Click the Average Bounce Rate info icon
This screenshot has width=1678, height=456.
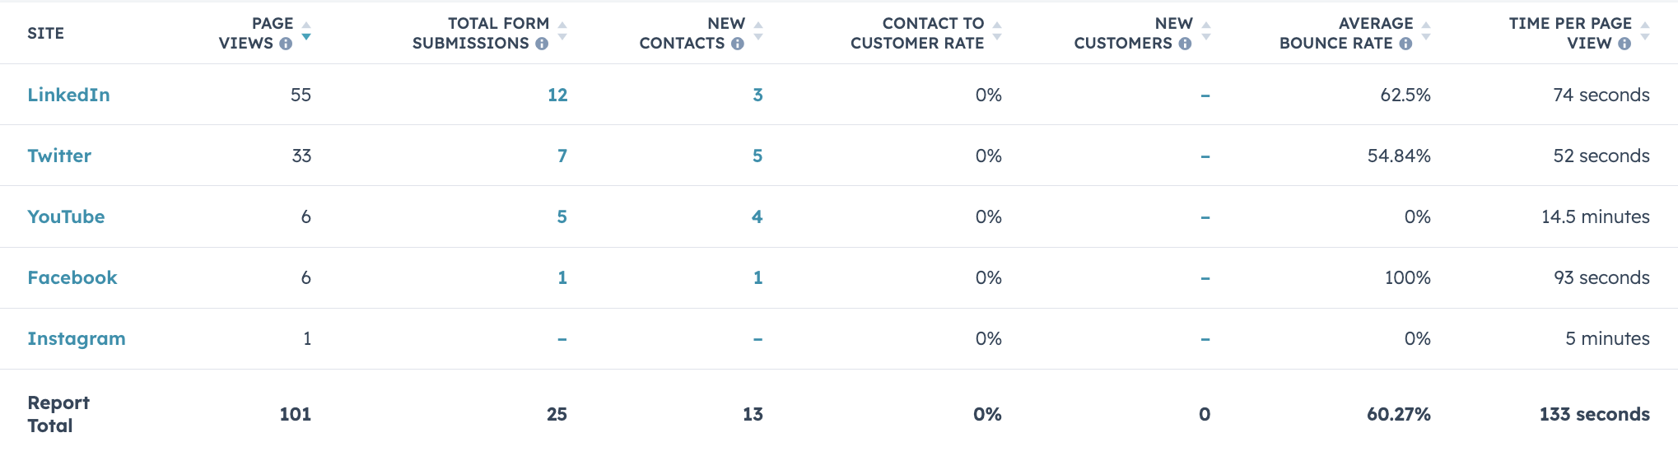[x=1405, y=44]
